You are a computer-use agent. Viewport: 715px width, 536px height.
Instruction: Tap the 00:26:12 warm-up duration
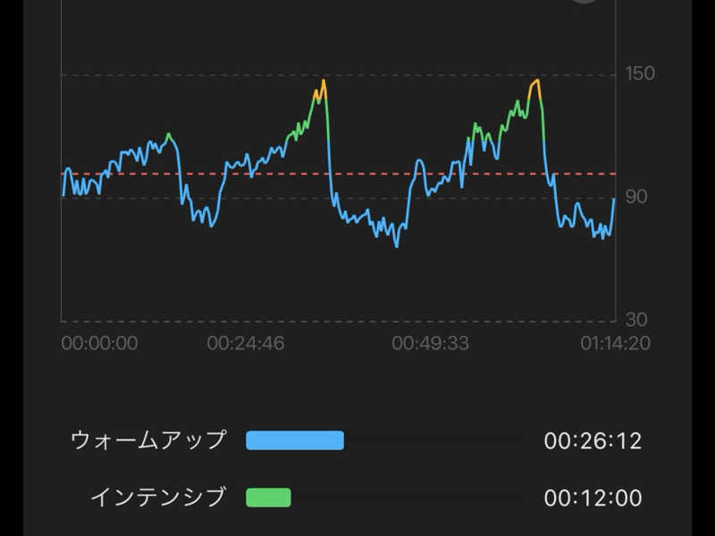[593, 440]
